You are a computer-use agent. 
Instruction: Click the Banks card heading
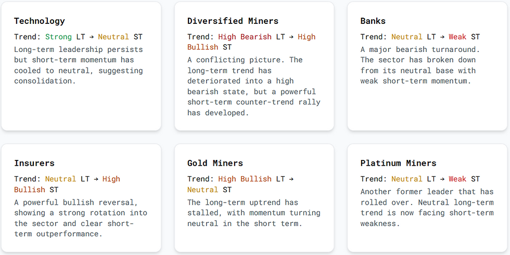(373, 21)
